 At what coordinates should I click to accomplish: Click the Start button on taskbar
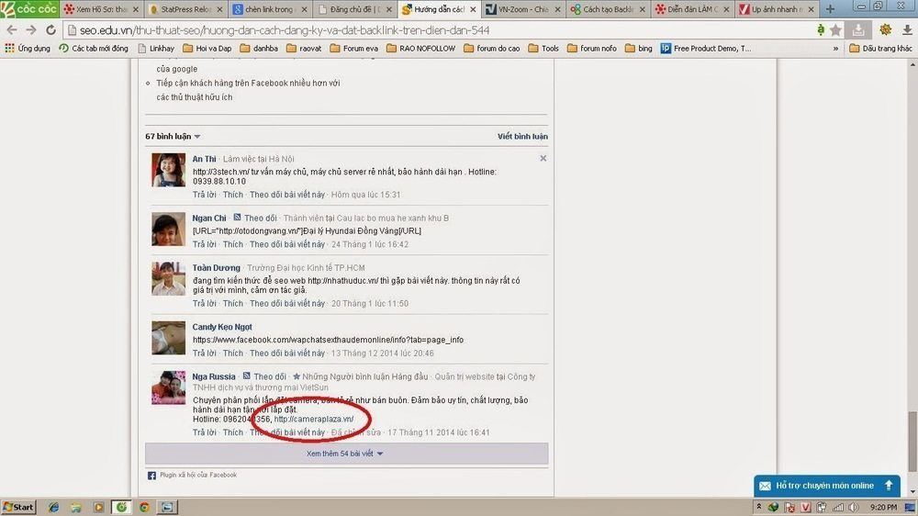pyautogui.click(x=18, y=507)
